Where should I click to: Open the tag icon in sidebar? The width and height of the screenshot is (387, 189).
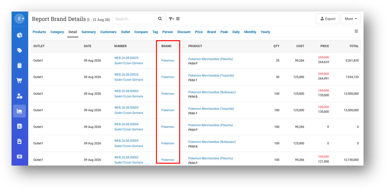pos(19,50)
